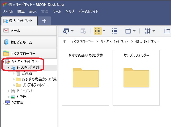171x127 pixels.
Task: Go up one level with arrow
Action: (65, 41)
